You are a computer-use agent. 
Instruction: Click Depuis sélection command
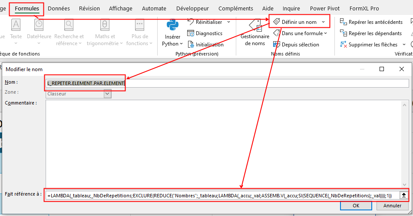pos(296,44)
